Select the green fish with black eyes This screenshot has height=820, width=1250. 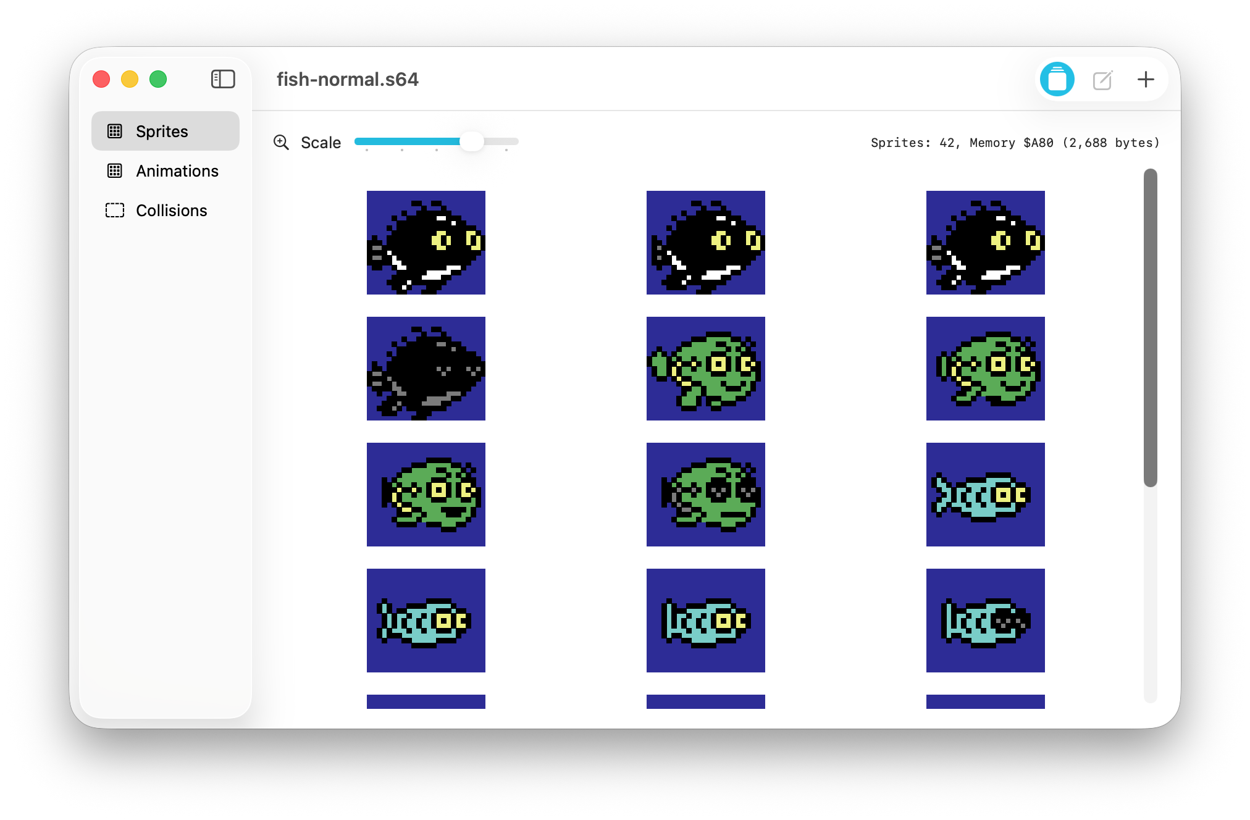tap(706, 495)
